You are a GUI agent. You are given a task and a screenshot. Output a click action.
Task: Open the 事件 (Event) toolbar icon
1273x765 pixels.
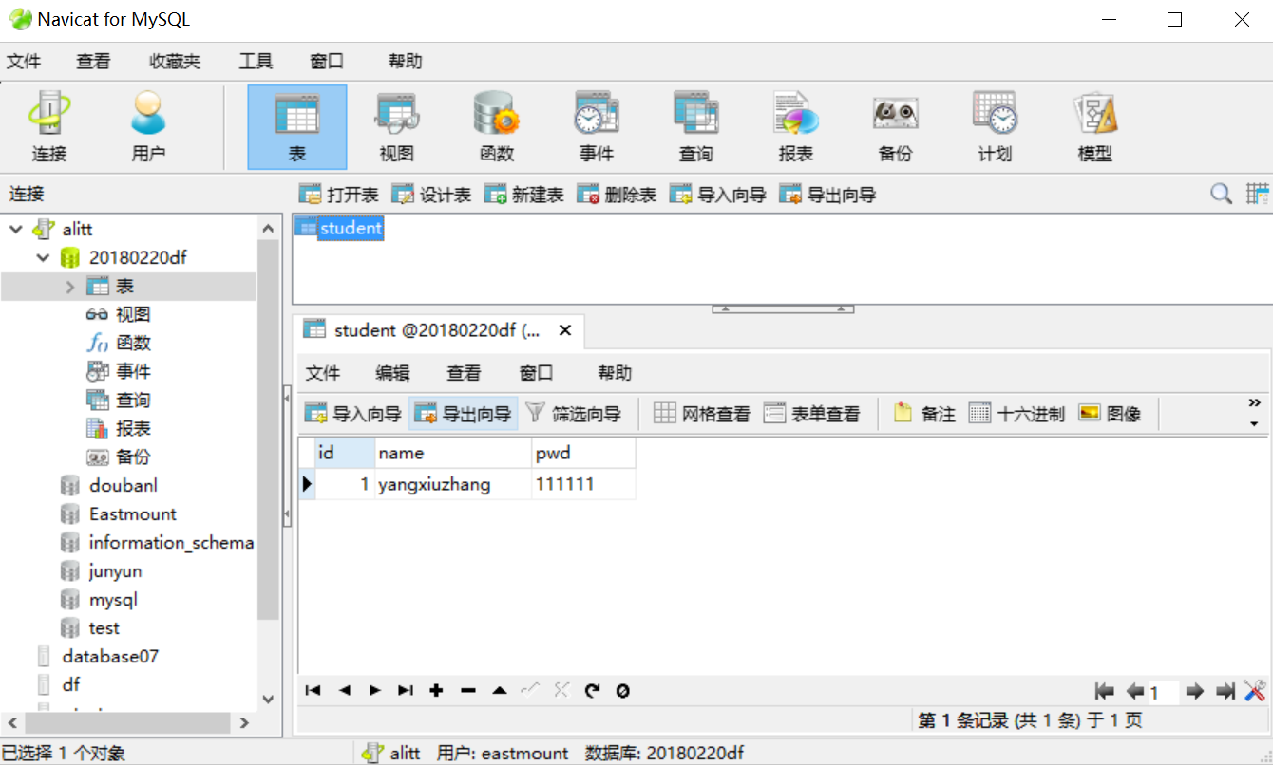point(597,126)
